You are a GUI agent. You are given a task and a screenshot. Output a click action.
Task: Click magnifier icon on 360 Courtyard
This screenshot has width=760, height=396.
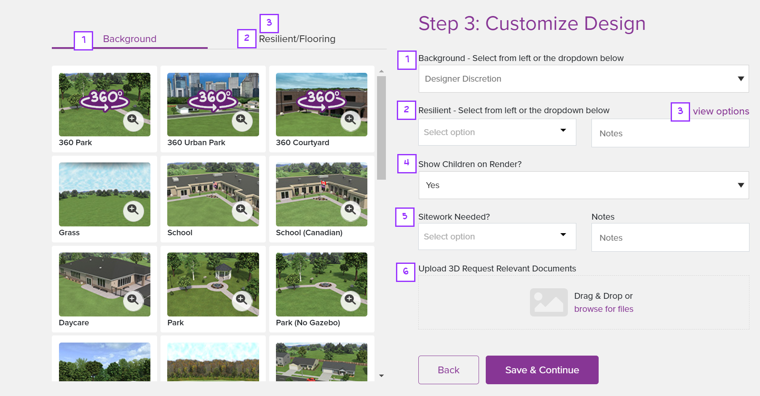click(351, 120)
